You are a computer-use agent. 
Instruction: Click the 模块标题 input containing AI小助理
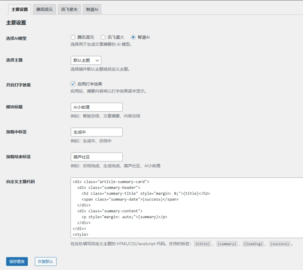pyautogui.click(x=97, y=107)
